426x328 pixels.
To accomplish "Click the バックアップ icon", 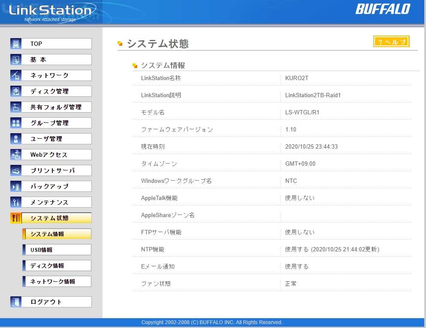I will (x=16, y=186).
